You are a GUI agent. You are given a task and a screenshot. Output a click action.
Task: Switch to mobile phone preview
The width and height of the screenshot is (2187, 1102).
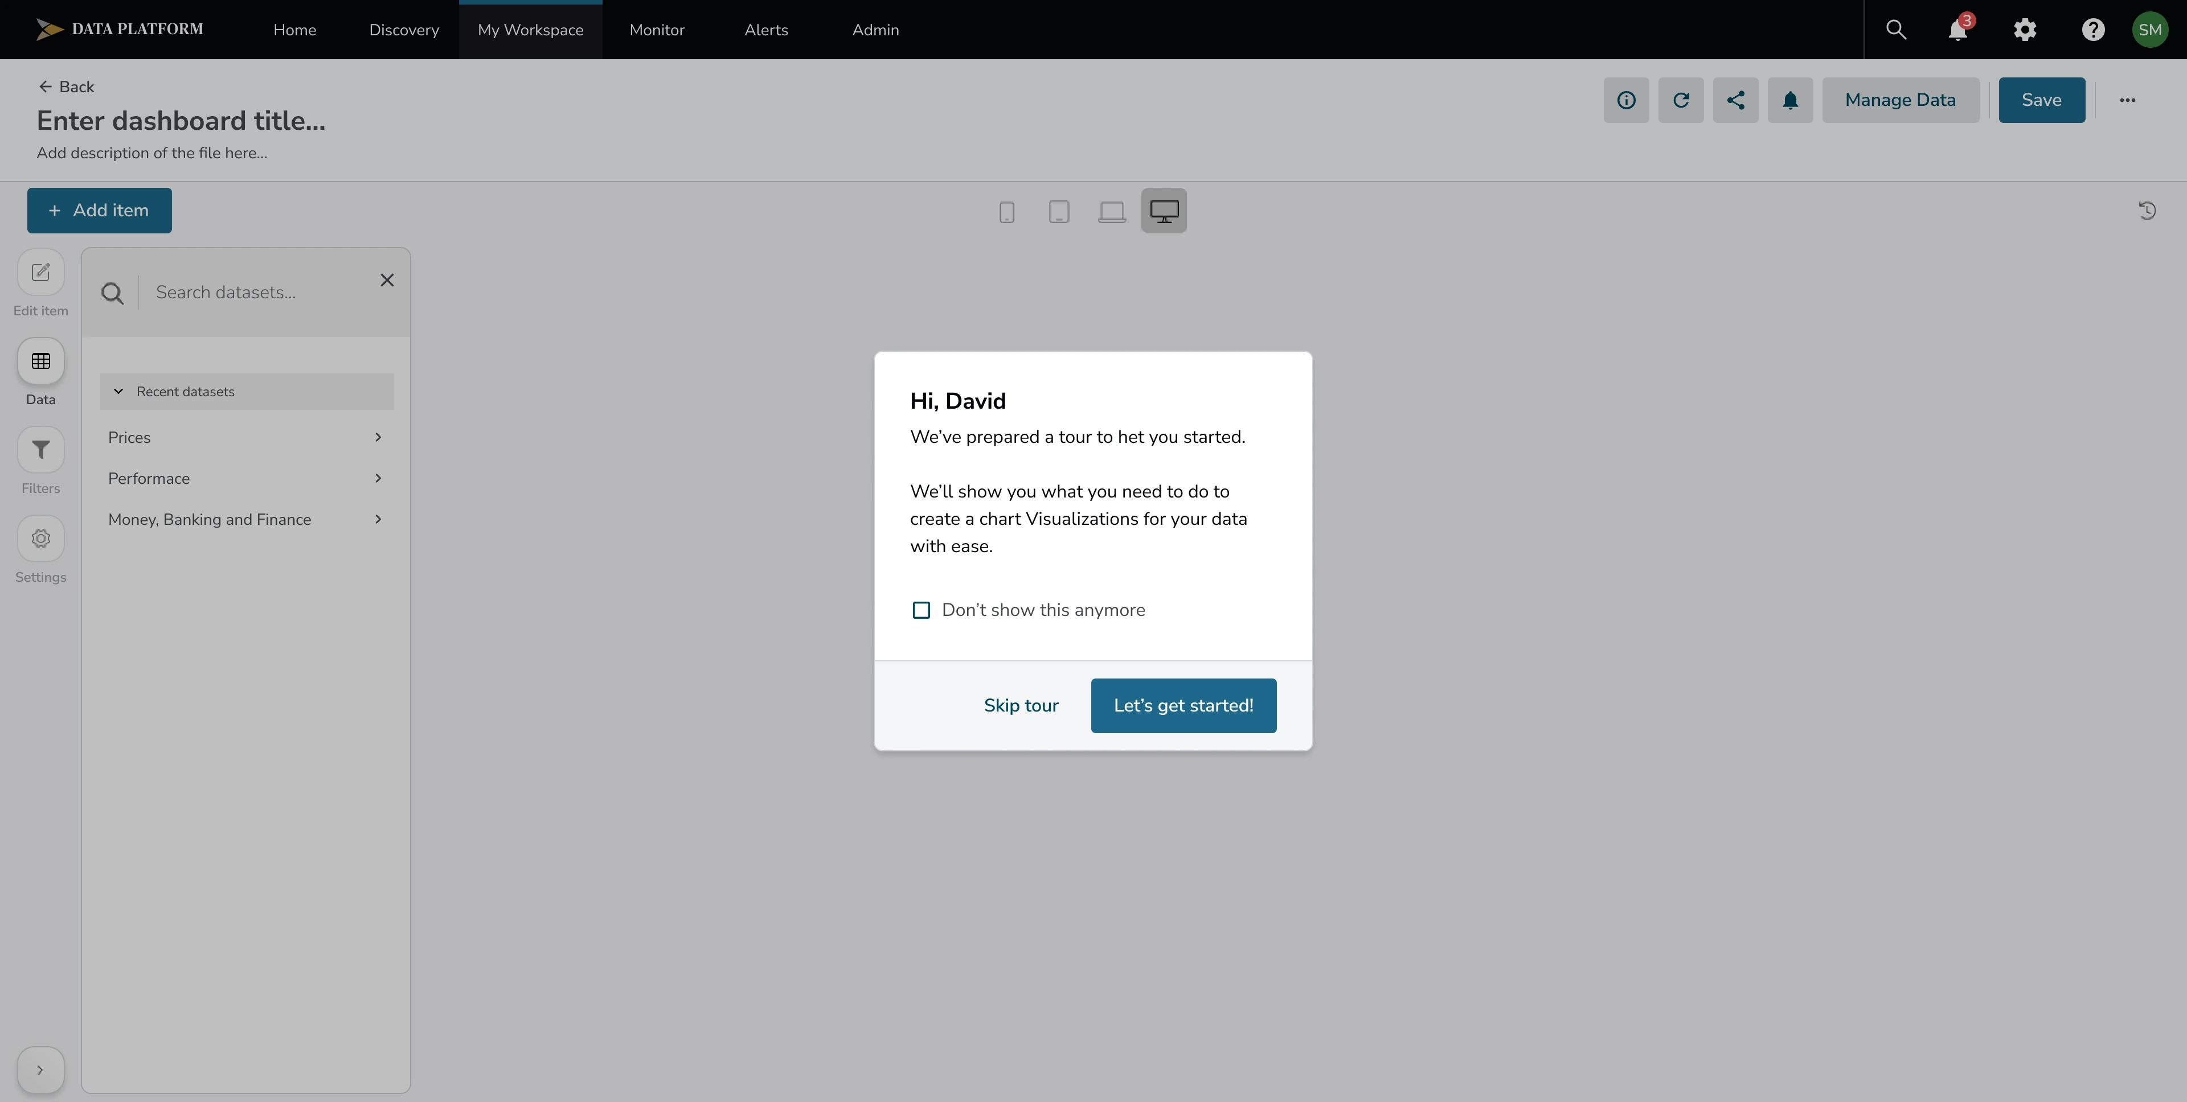tap(1006, 211)
